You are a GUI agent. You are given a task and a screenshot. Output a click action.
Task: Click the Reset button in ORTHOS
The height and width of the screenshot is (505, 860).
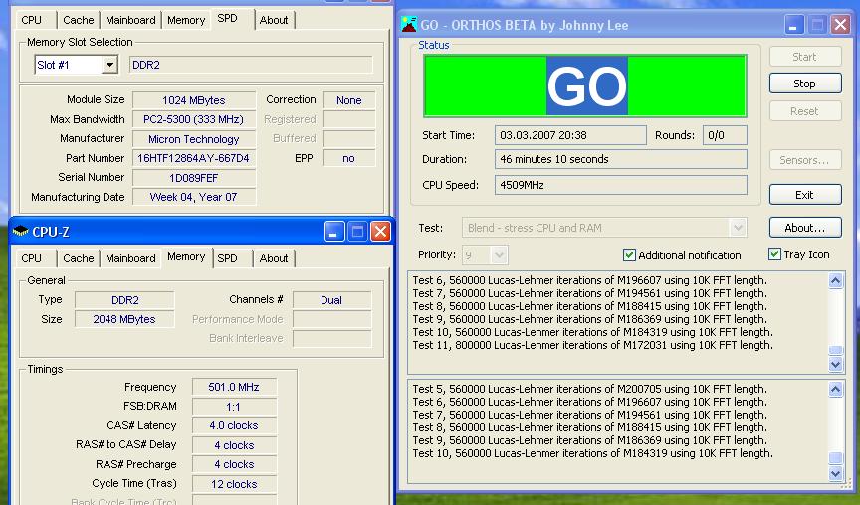tap(805, 111)
